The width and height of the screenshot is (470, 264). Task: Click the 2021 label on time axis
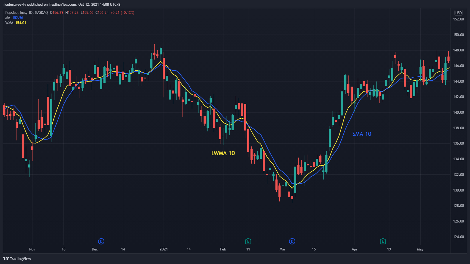(x=164, y=249)
